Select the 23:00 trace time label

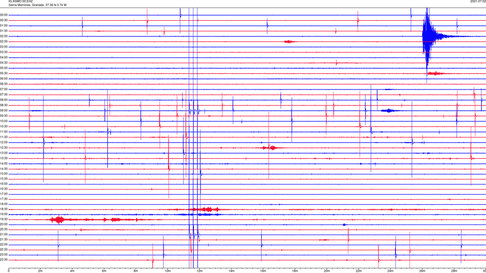click(4, 255)
